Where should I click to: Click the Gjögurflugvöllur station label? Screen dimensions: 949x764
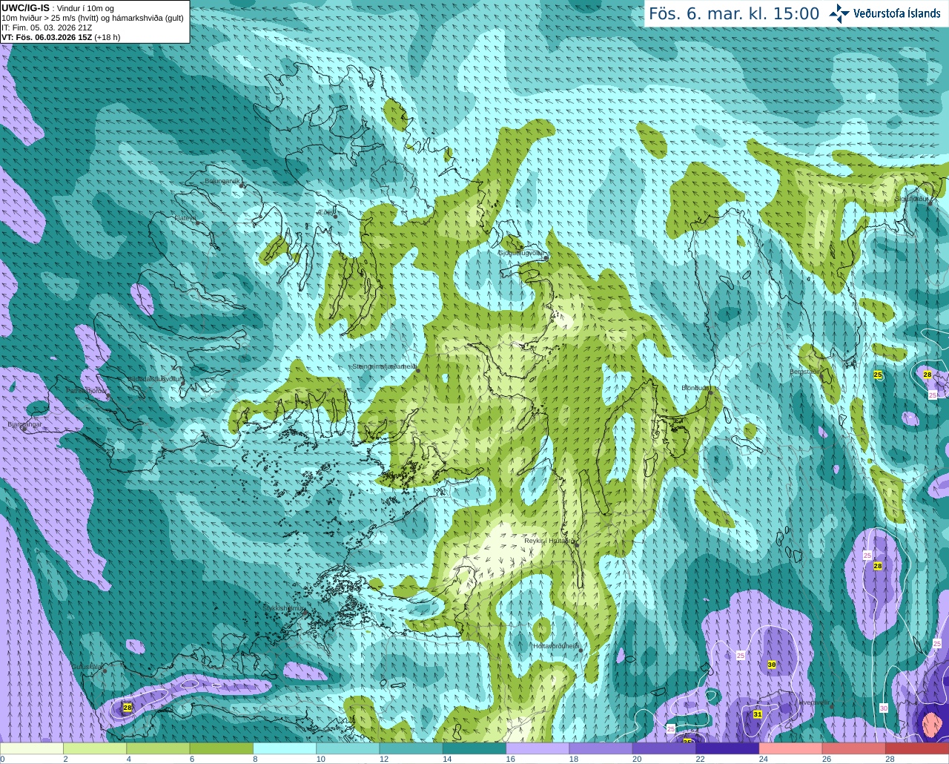[x=523, y=252]
